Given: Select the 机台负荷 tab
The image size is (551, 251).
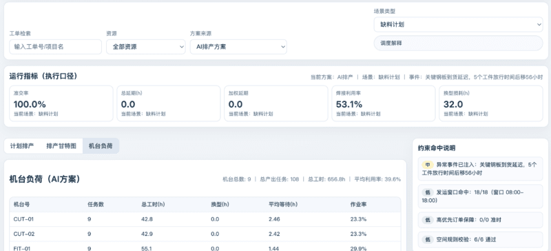Looking at the screenshot, I should (x=101, y=145).
